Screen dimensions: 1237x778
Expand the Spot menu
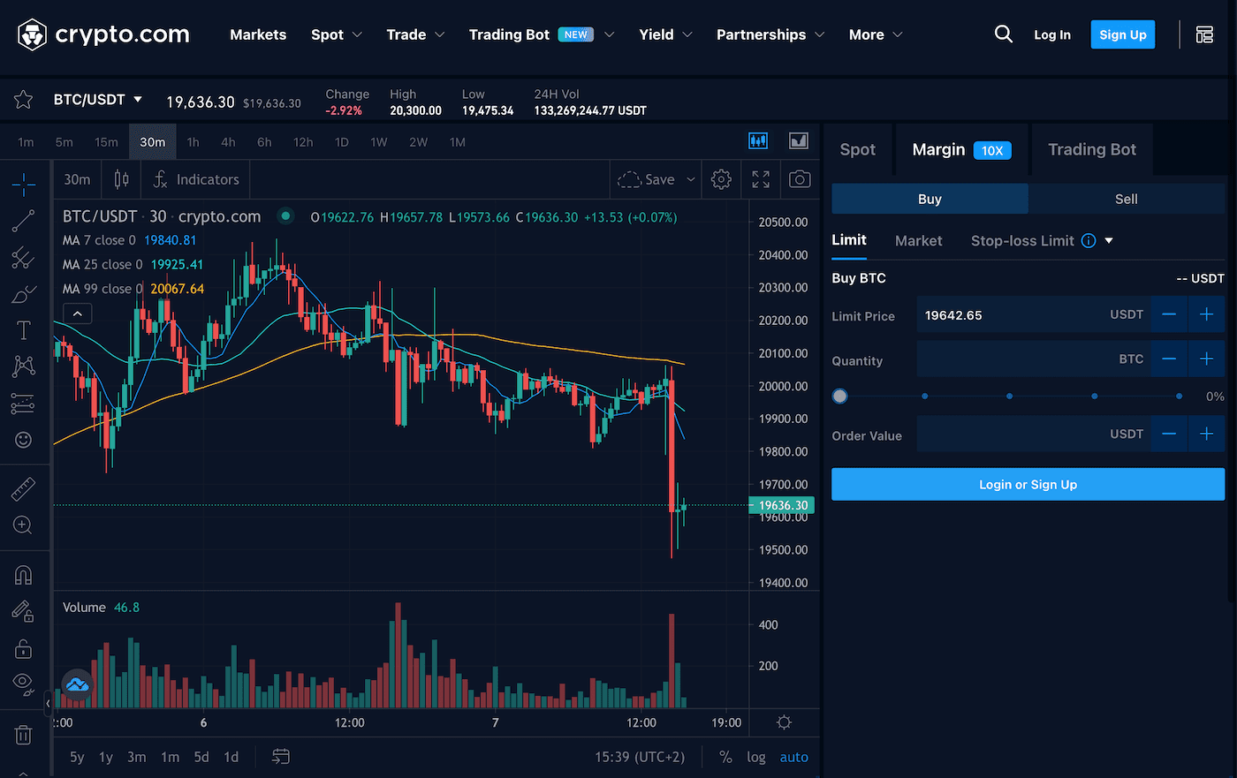(x=337, y=34)
